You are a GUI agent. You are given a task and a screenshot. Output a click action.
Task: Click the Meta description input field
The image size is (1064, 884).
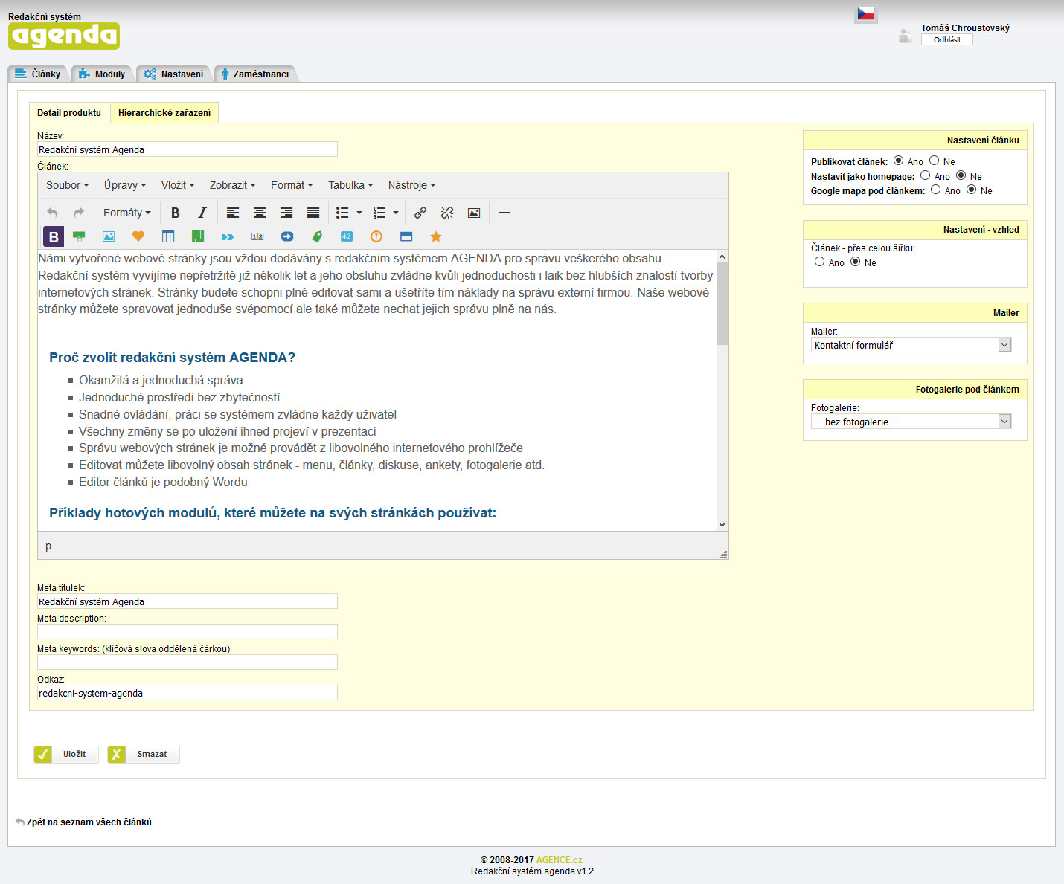coord(188,631)
